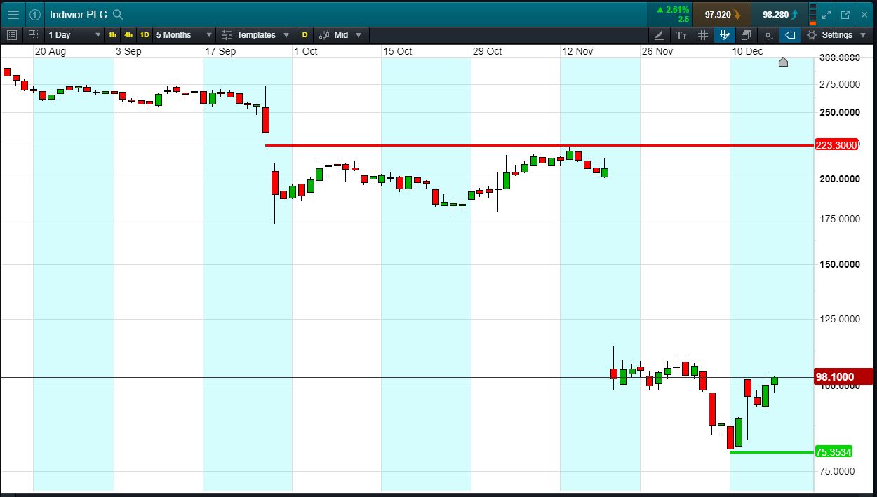Click the yellow D button beside Templates
Image resolution: width=877 pixels, height=497 pixels.
304,34
